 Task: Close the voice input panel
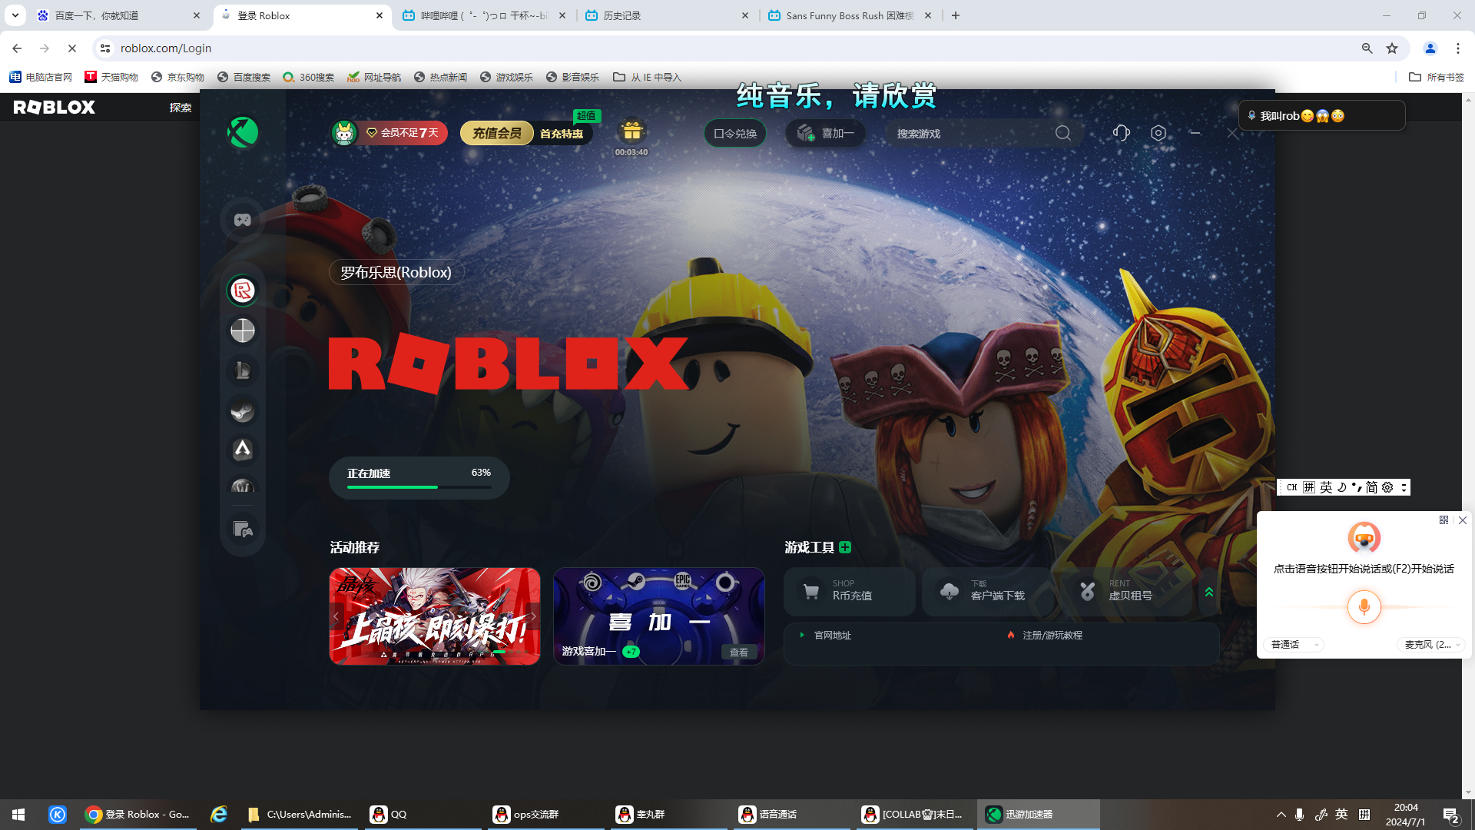(1463, 520)
